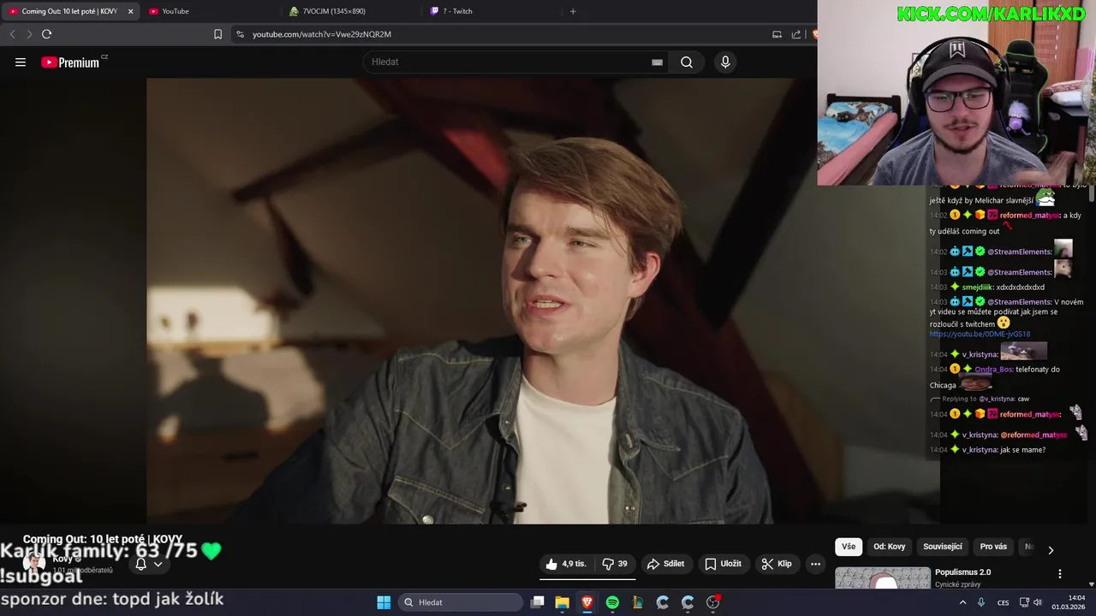Viewport: 1096px width, 616px height.
Task: Dislike the video (39)
Action: pyautogui.click(x=615, y=564)
